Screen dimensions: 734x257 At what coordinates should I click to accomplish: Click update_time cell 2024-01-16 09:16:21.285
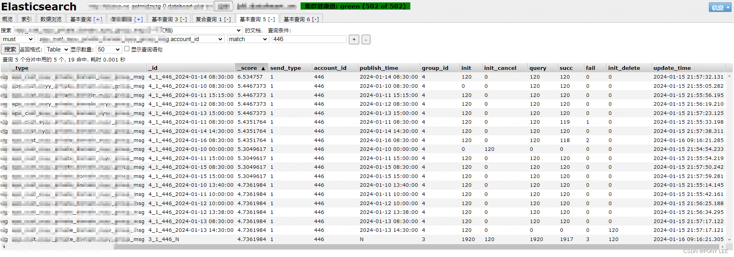pyautogui.click(x=688, y=140)
